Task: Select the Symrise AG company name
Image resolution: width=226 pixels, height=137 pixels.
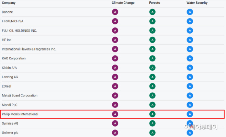Action: 10,124
